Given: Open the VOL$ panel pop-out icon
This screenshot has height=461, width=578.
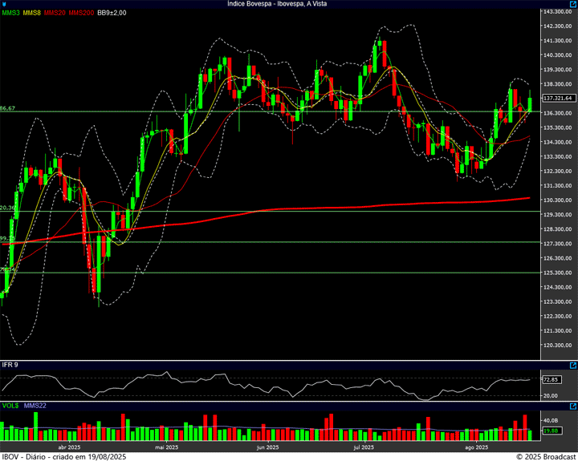Looking at the screenshot, I should (573, 406).
